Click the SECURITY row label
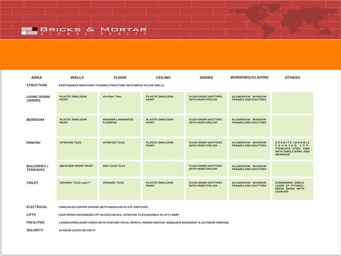The width and height of the screenshot is (341, 256). [x=35, y=230]
